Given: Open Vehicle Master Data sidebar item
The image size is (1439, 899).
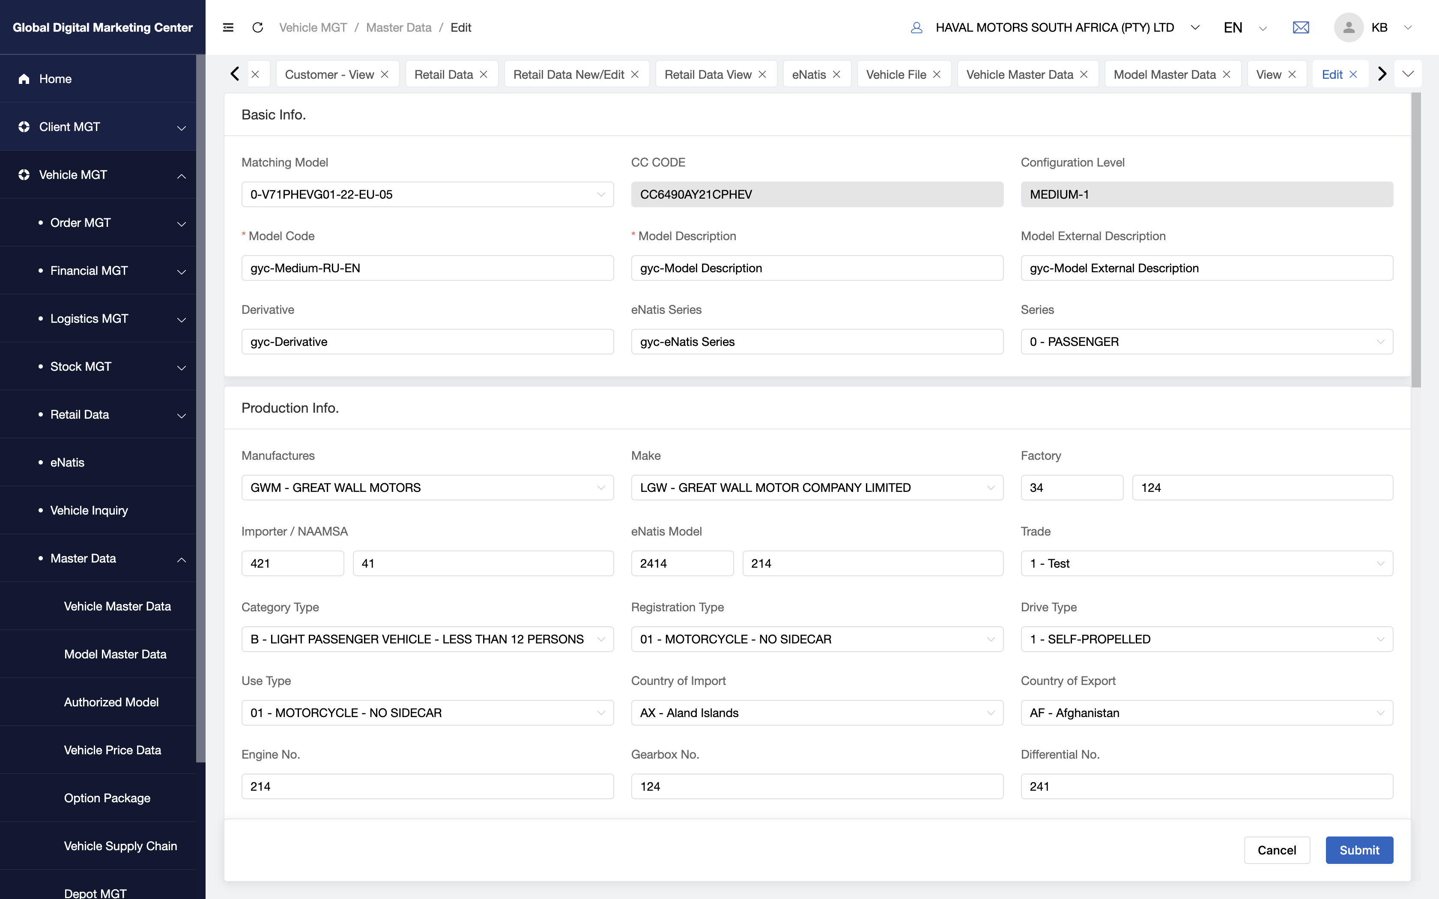Looking at the screenshot, I should pos(98,607).
